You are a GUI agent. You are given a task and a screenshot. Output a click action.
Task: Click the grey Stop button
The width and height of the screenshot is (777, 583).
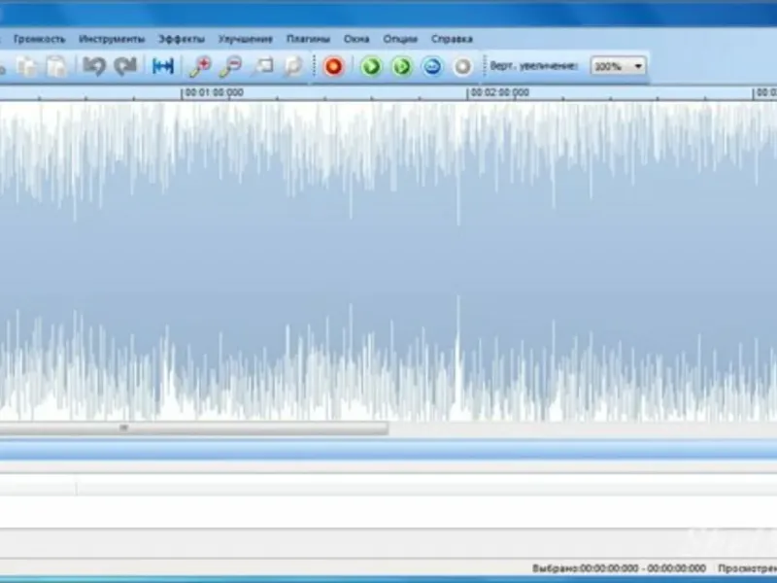(463, 66)
